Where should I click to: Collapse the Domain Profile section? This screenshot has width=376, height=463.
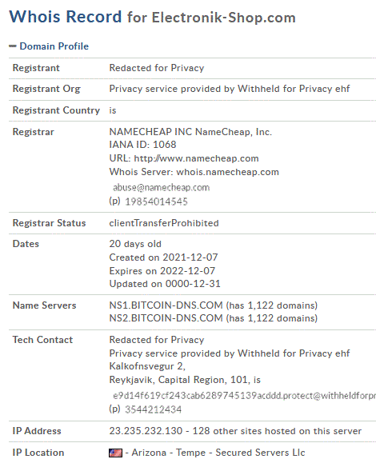[54, 46]
